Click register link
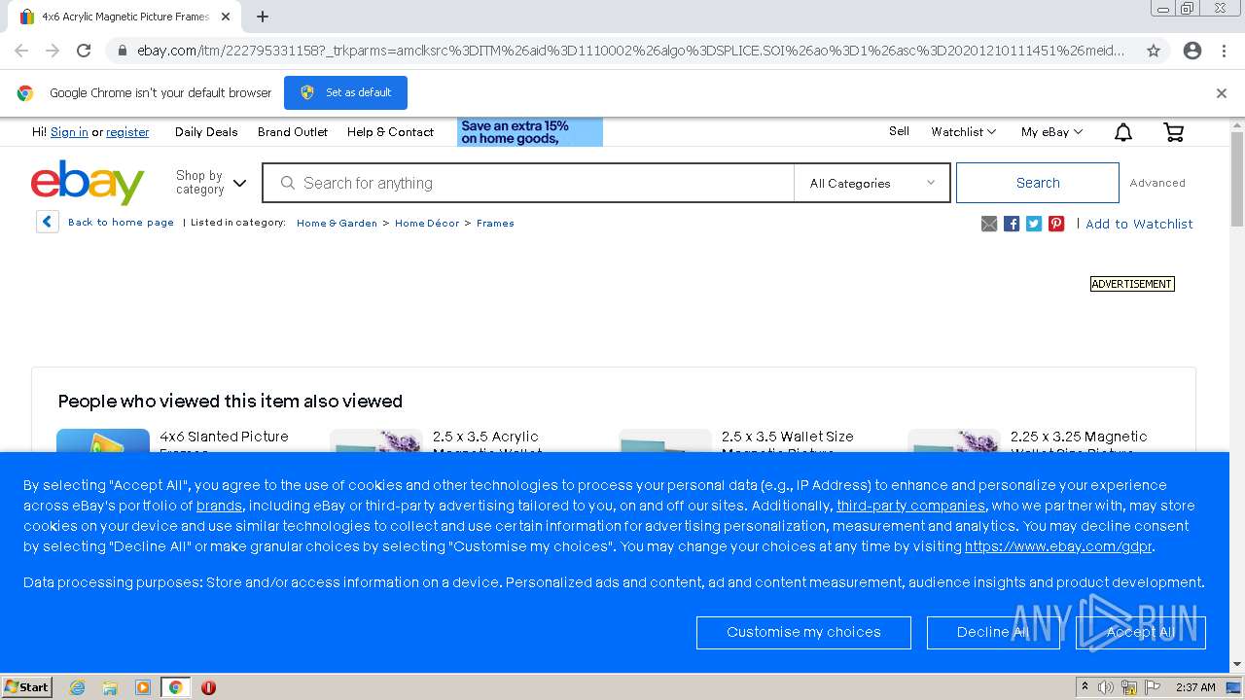1245x700 pixels. [x=127, y=132]
